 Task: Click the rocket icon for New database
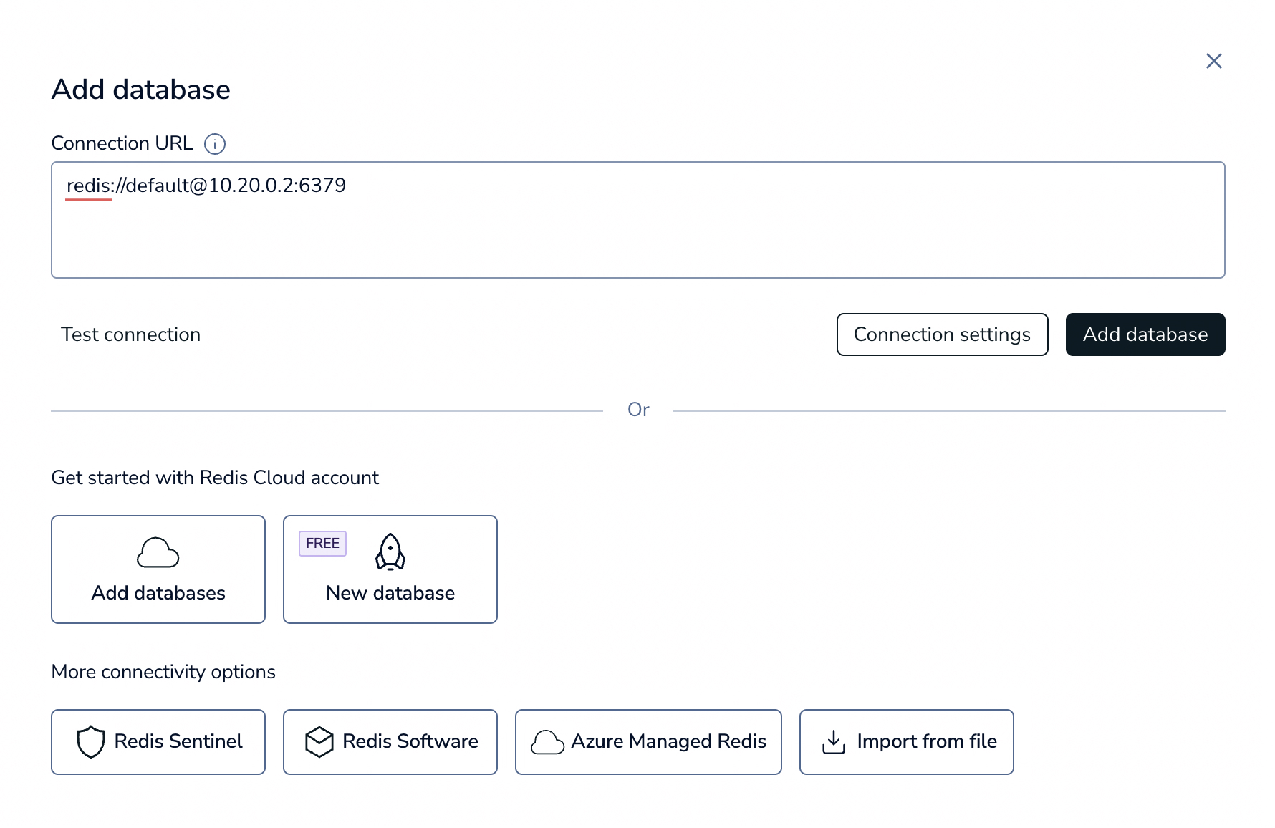390,552
